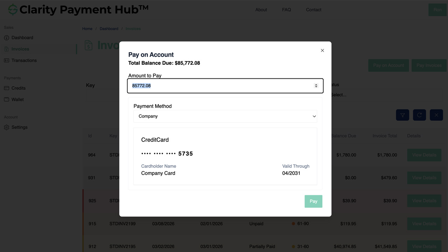View Details for invoice 964
Screen dimensions: 448x252
coord(424,155)
